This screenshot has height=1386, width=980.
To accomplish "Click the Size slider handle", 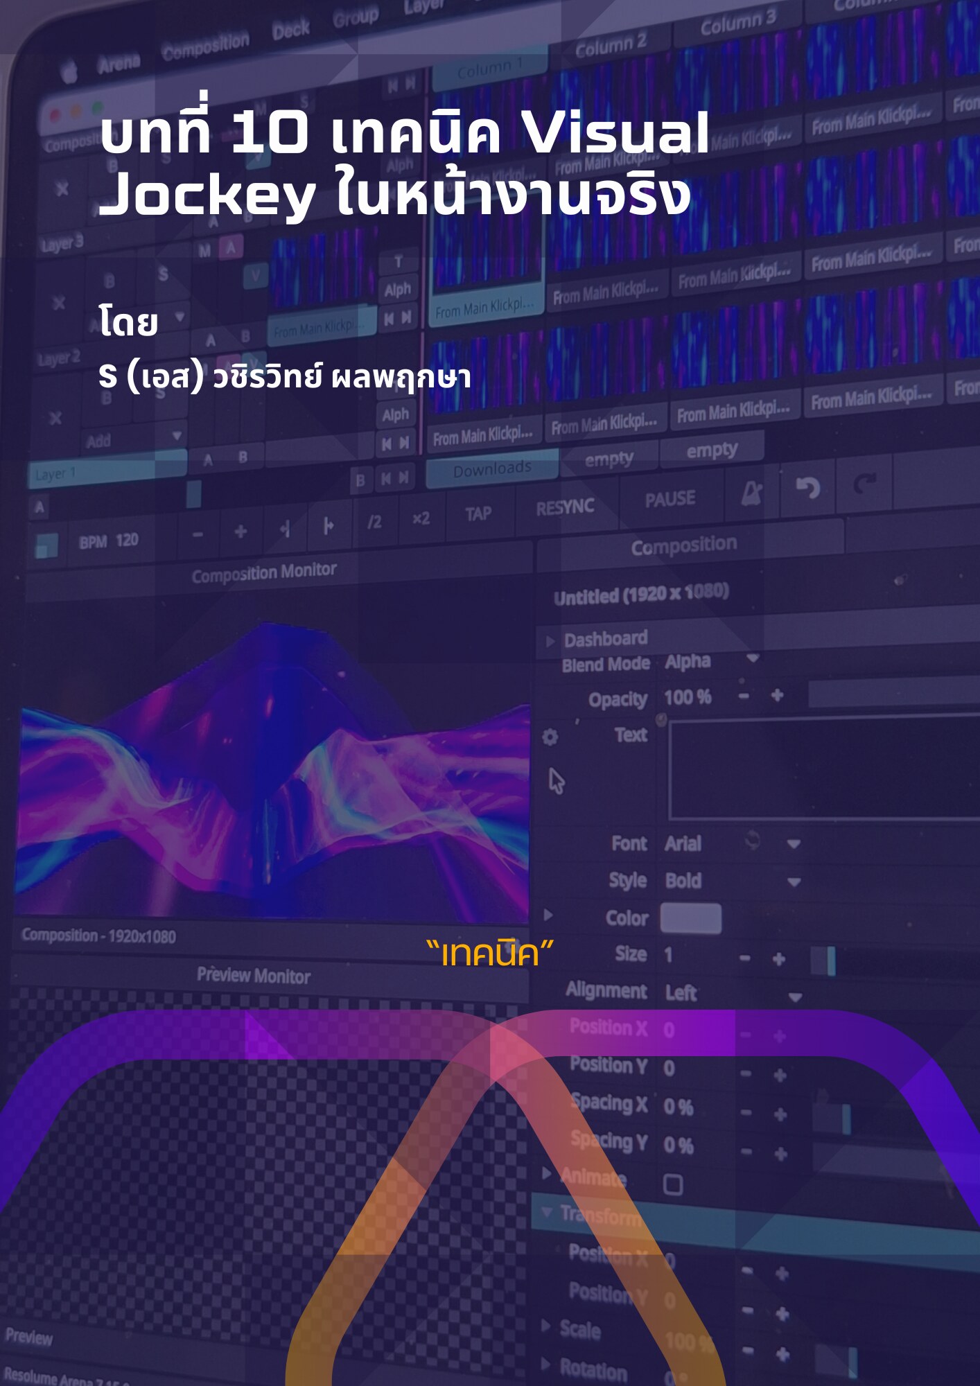I will coord(831,961).
